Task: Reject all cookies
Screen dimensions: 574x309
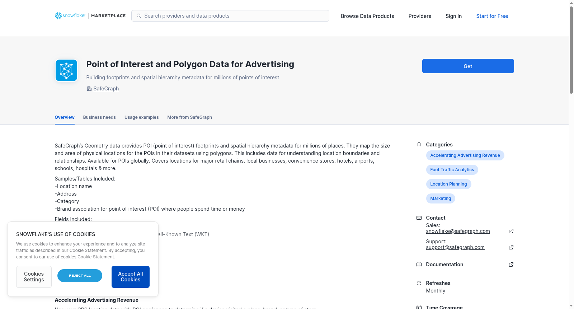Action: pos(80,276)
